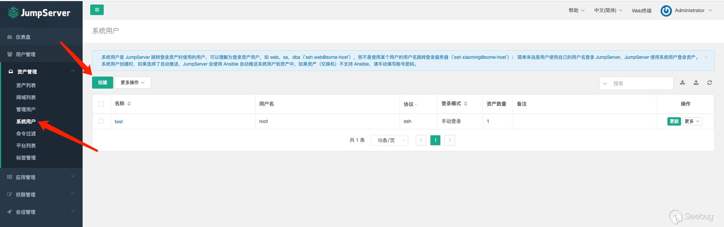This screenshot has width=724, height=227.
Task: Expand the 更多 row actions dropdown
Action: (x=692, y=121)
